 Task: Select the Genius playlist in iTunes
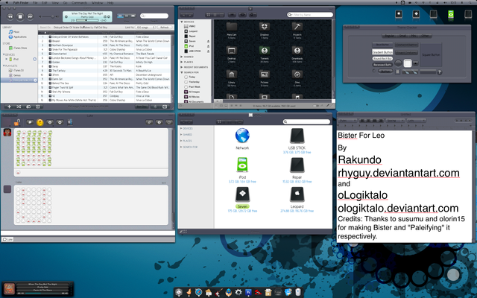pos(15,75)
